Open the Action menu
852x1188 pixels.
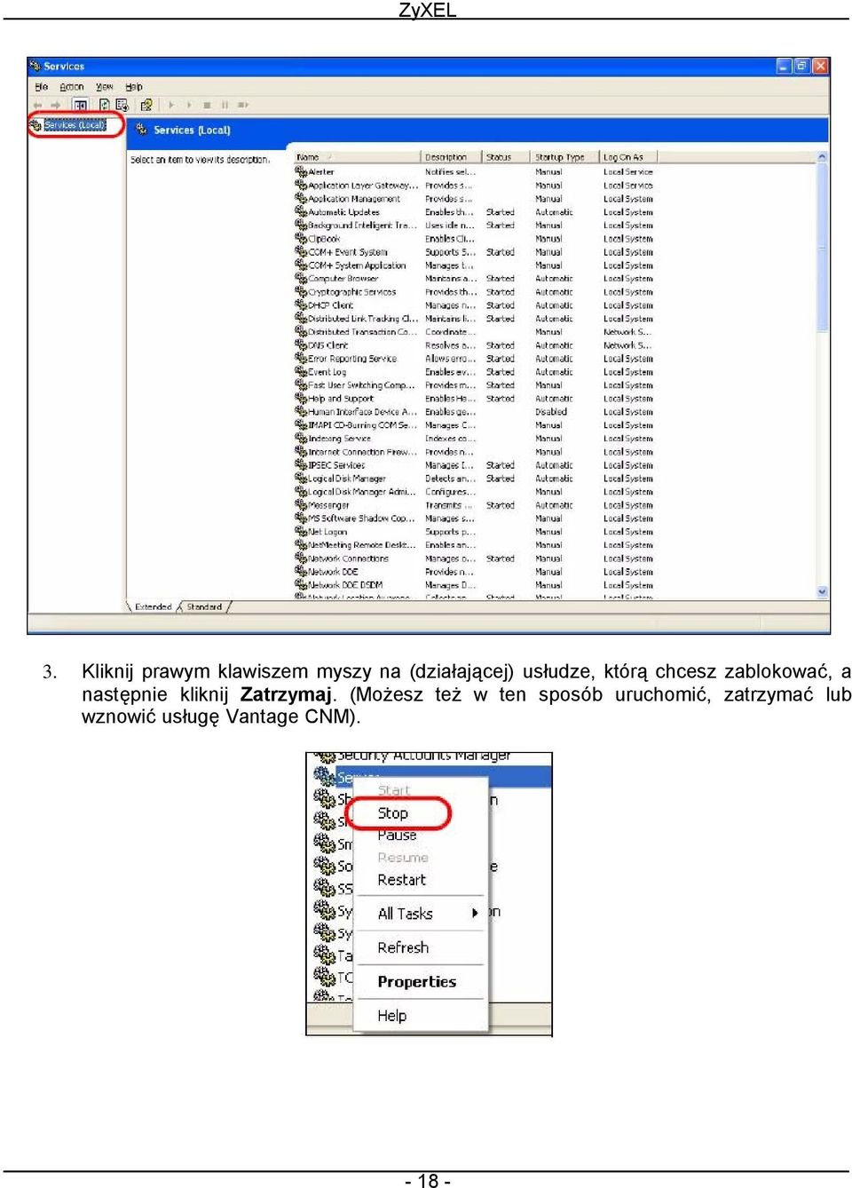pos(71,87)
